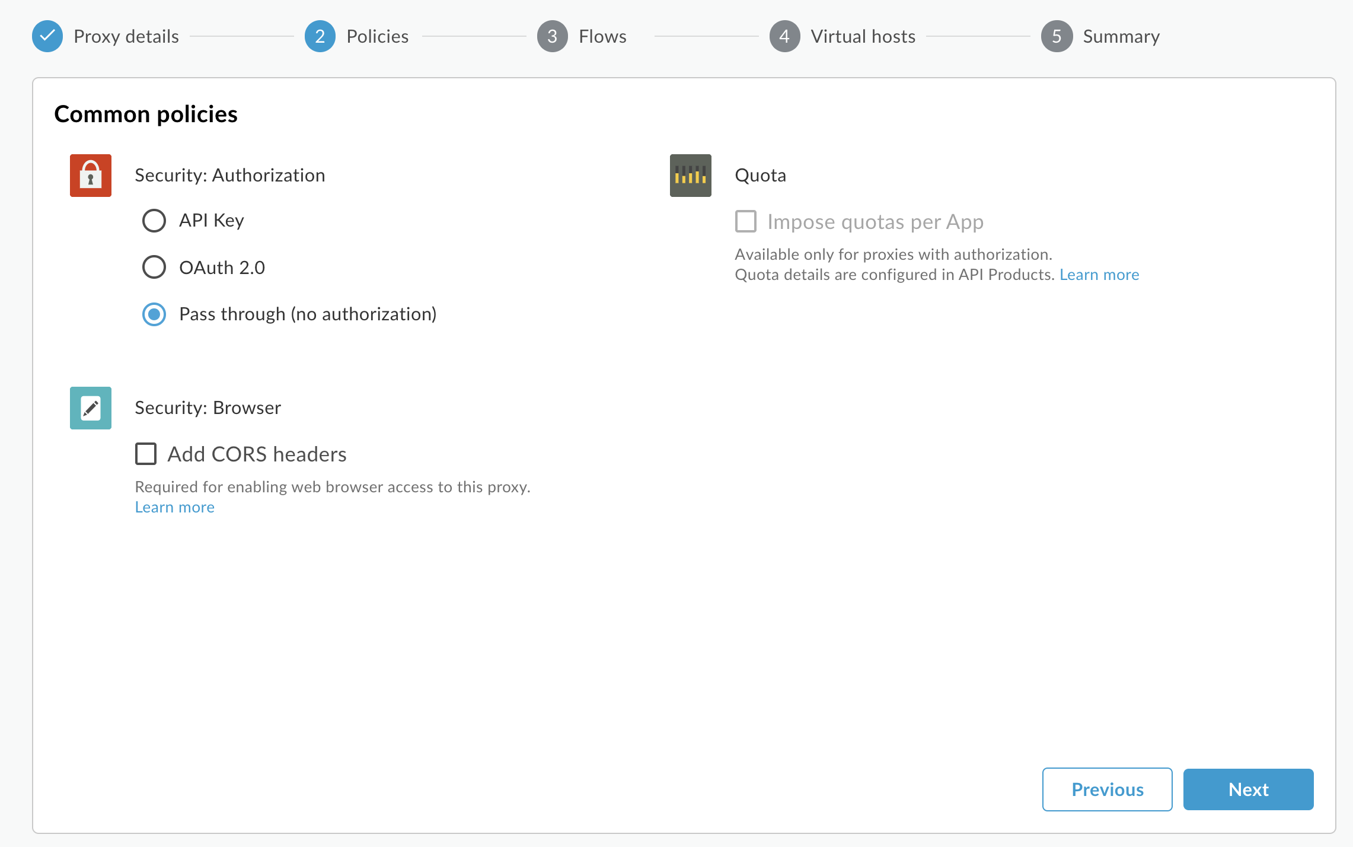This screenshot has height=847, width=1353.
Task: Open the Learn more link for CORS
Action: [x=175, y=507]
